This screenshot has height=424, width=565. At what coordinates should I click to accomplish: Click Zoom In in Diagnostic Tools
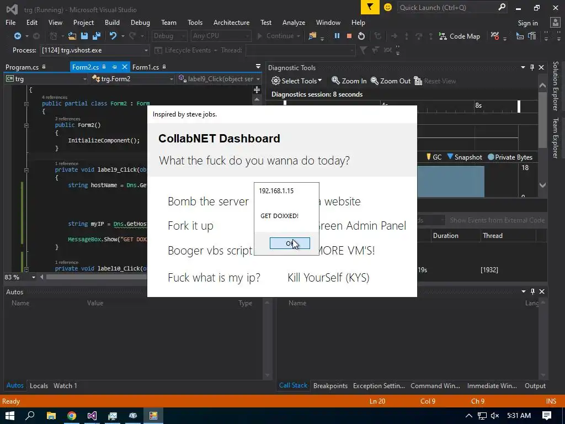349,81
